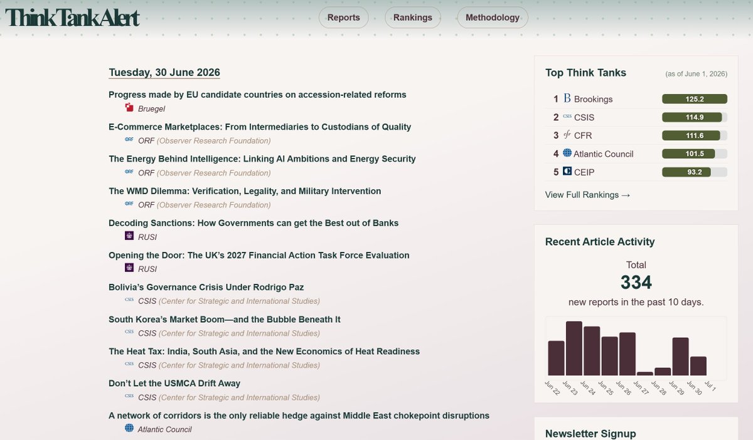Click View Full Rankings link
Viewport: 753px width, 440px height.
coord(588,195)
